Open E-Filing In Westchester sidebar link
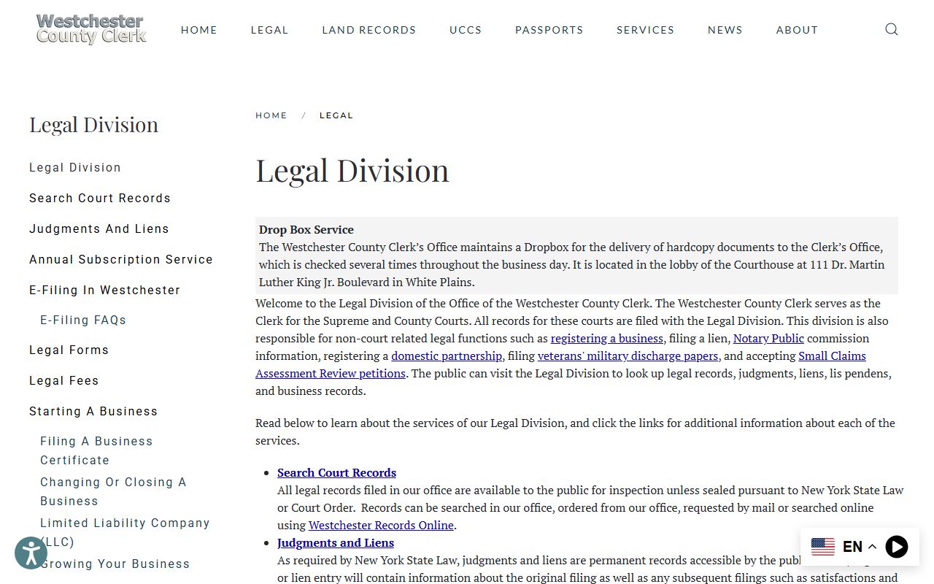Viewport: 934px width, 584px height. click(x=105, y=290)
